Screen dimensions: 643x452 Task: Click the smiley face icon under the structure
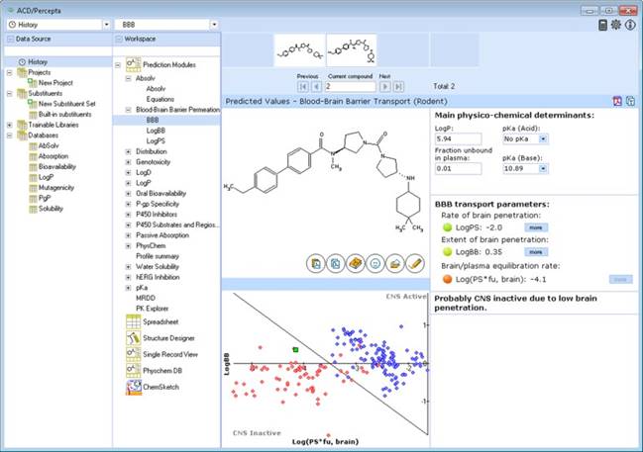click(375, 264)
